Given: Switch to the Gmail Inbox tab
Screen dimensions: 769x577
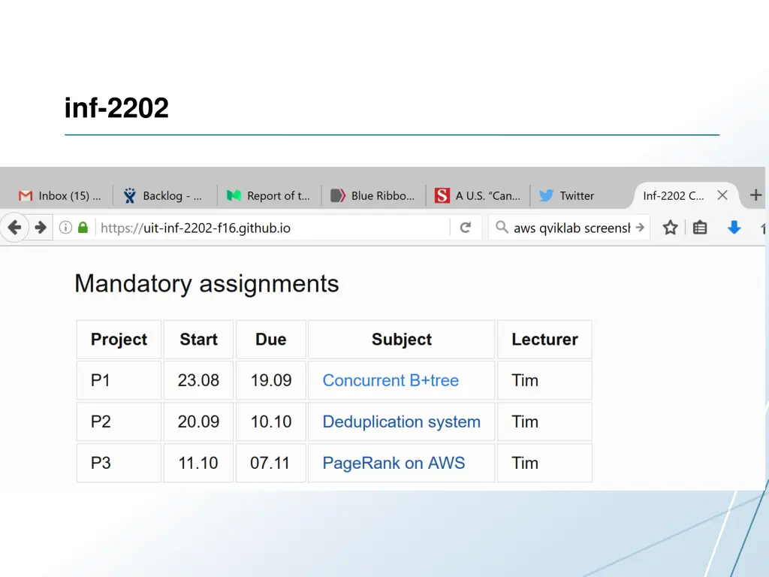Looking at the screenshot, I should 60,195.
